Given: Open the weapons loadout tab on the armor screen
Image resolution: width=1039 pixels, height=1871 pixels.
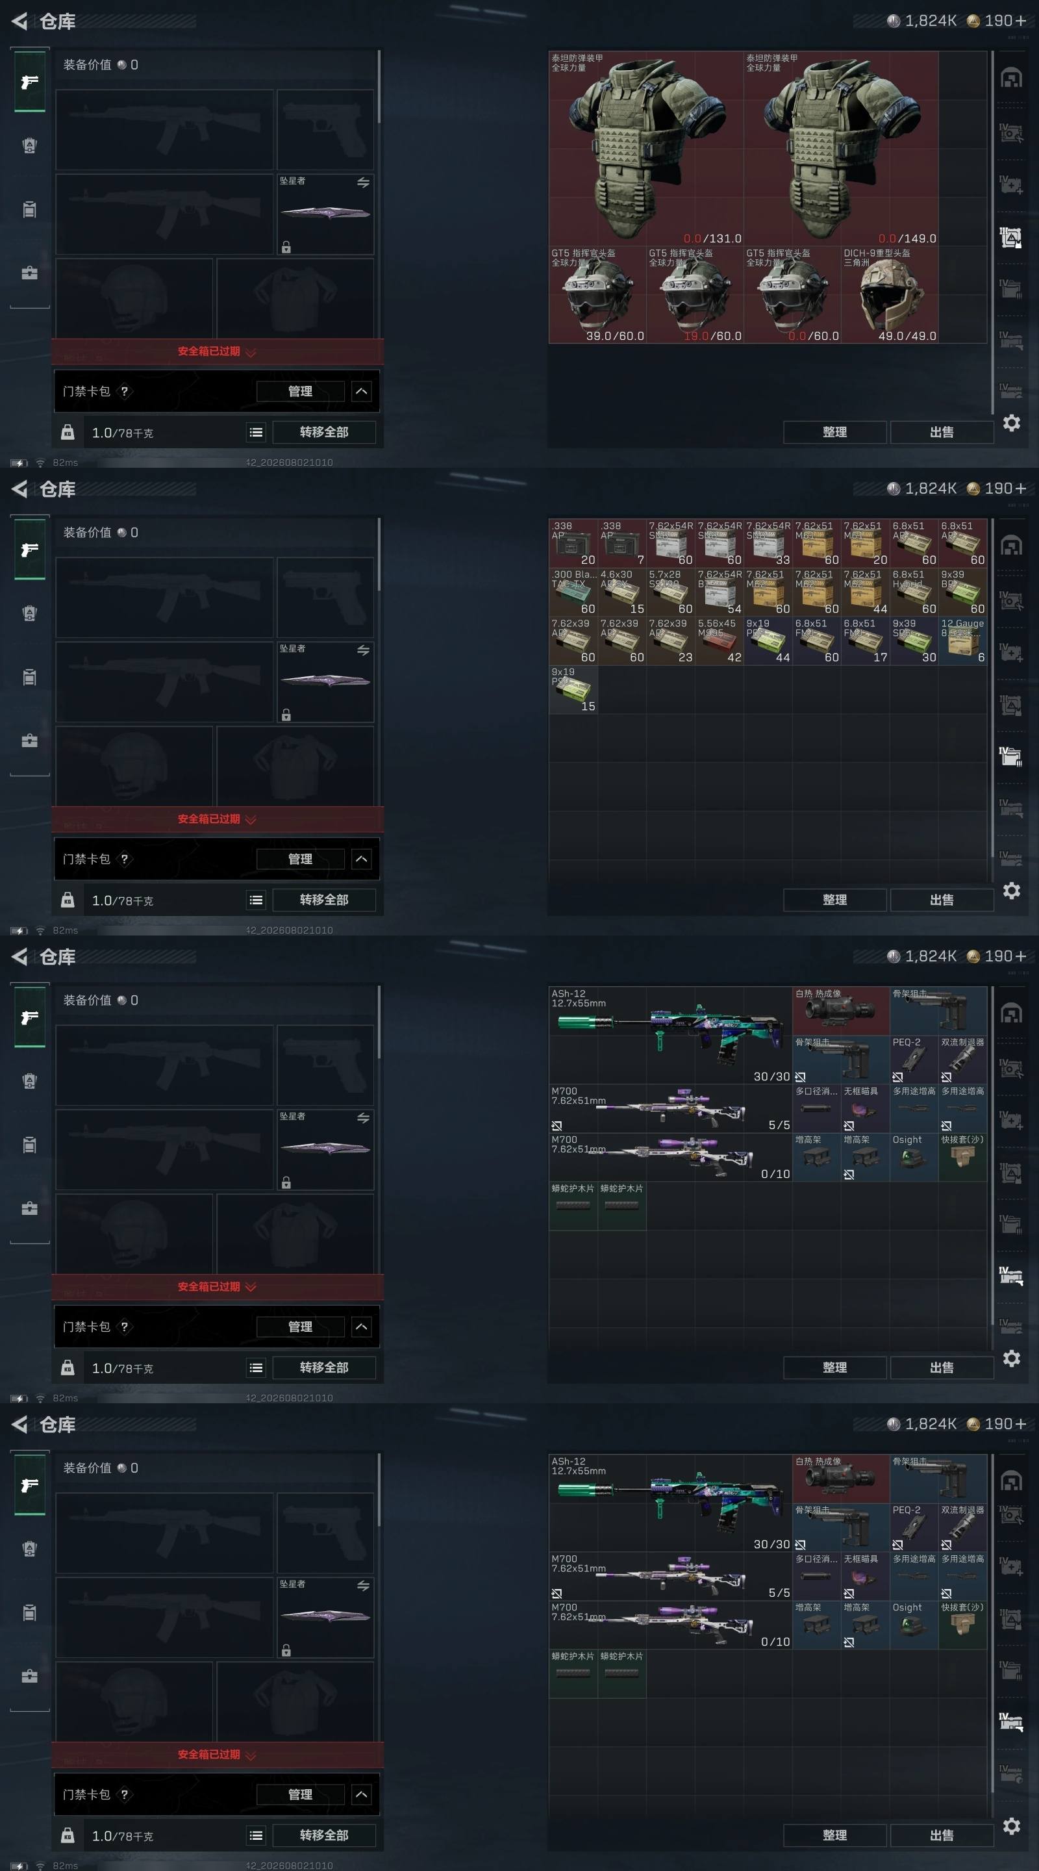Looking at the screenshot, I should click(x=30, y=81).
